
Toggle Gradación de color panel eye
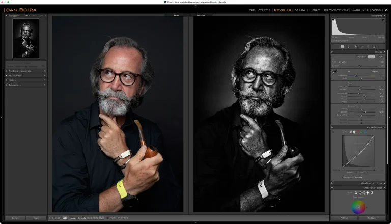(x=332, y=187)
